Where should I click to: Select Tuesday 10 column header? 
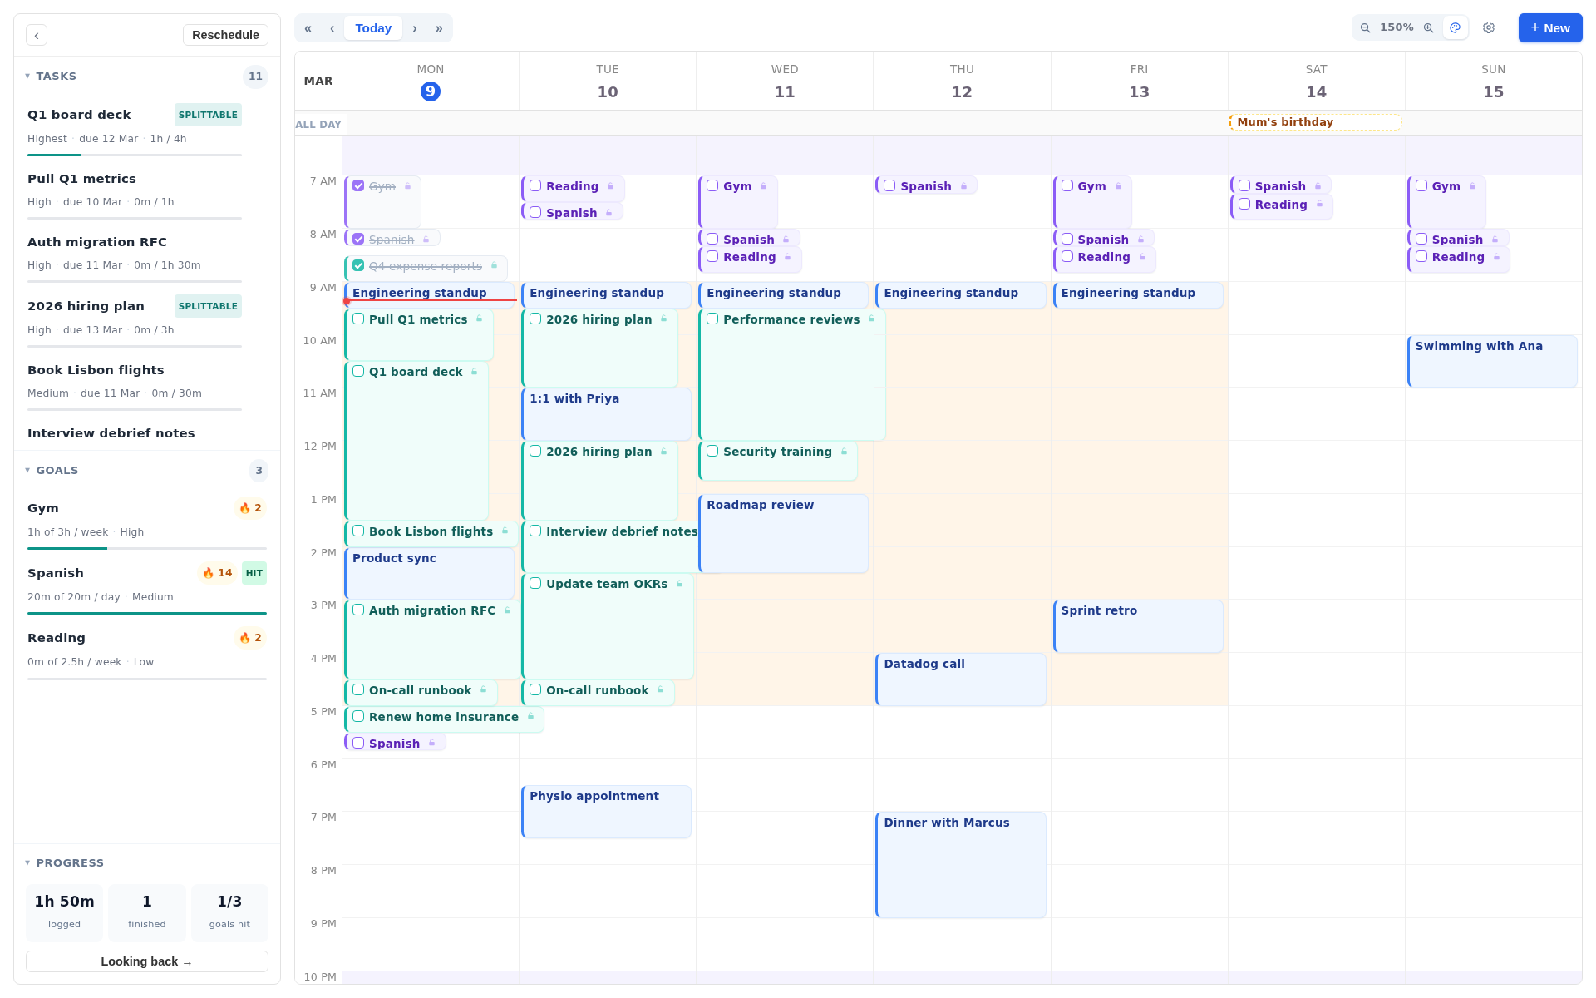tap(608, 81)
